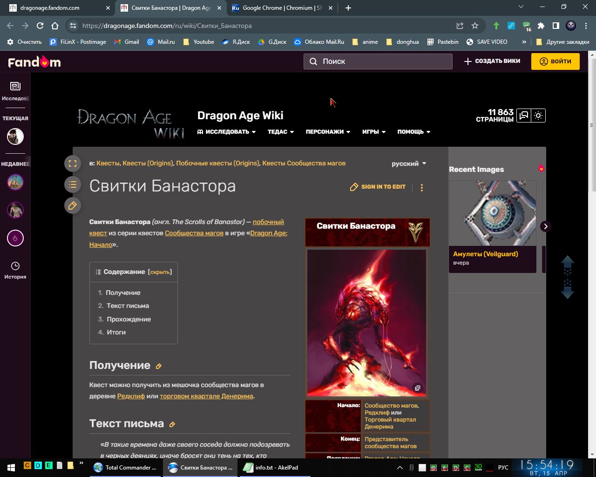
Task: Switch keyboard language РУС indicator
Action: 503,467
